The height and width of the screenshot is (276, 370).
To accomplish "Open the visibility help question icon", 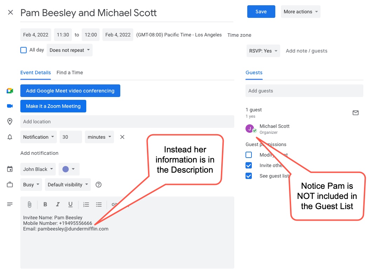I will pos(99,185).
